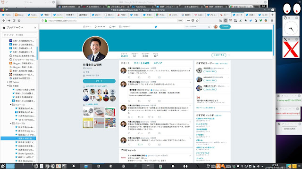This screenshot has height=169, width=302.
Task: Click the green padlock site security icon
Action: (x=46, y=21)
